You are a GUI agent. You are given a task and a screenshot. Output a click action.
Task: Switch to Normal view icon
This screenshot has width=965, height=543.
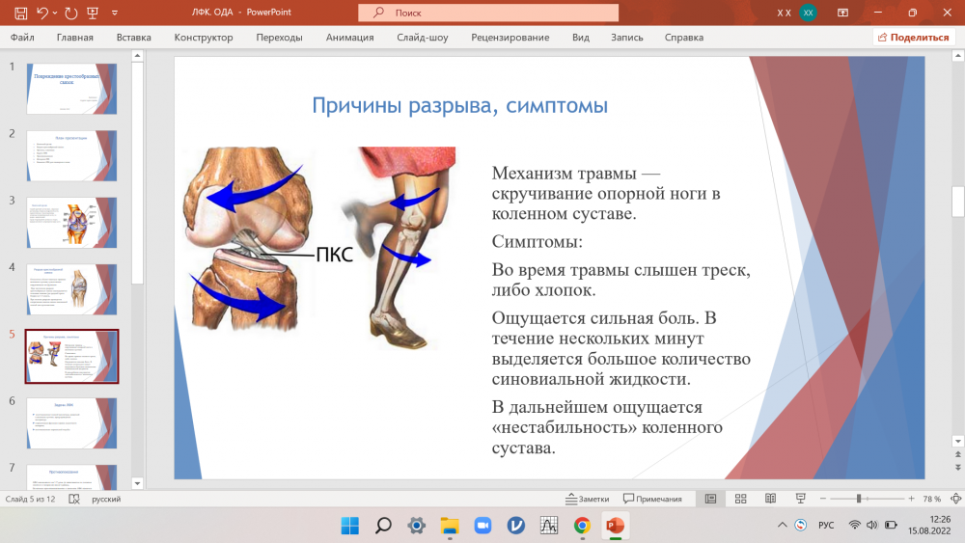click(x=711, y=499)
